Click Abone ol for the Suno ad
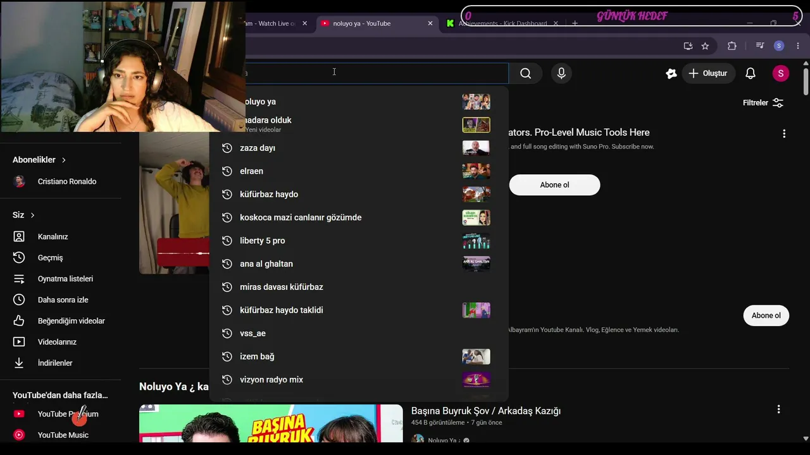810x455 pixels. pos(554,185)
